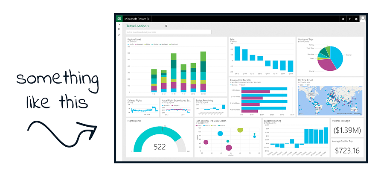This screenshot has width=384, height=177.
Task: Open the Flight Expense gauge tile
Action: (x=160, y=138)
